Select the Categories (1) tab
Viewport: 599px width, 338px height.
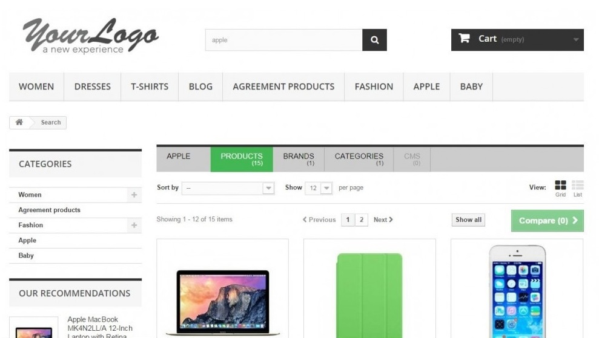coord(359,159)
